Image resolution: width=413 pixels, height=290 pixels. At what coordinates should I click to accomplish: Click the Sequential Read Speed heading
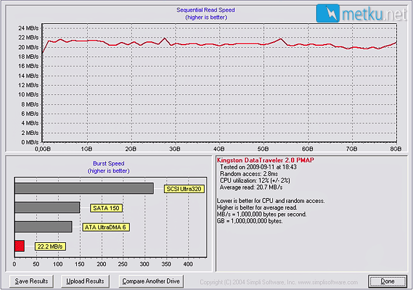(206, 10)
